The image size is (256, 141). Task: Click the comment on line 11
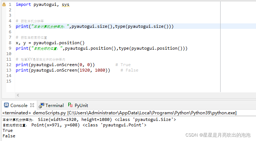40,59
